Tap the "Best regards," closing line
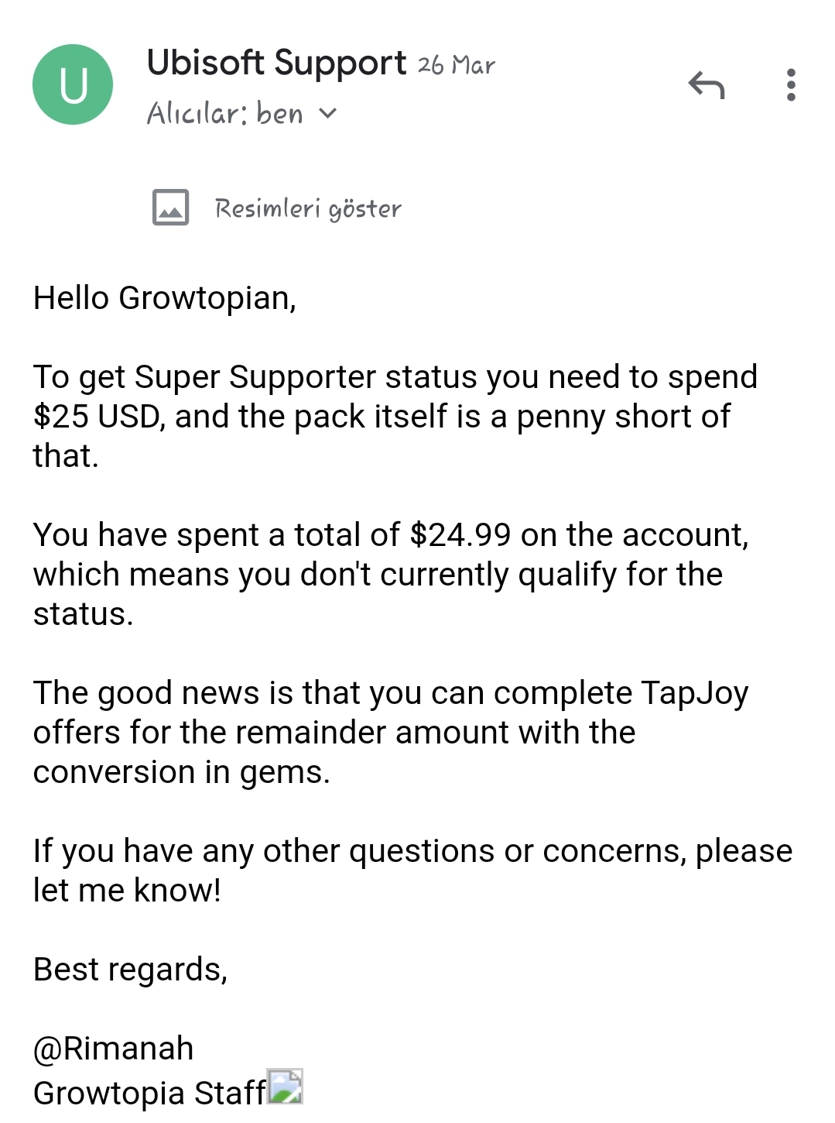The height and width of the screenshot is (1123, 835). coord(130,970)
